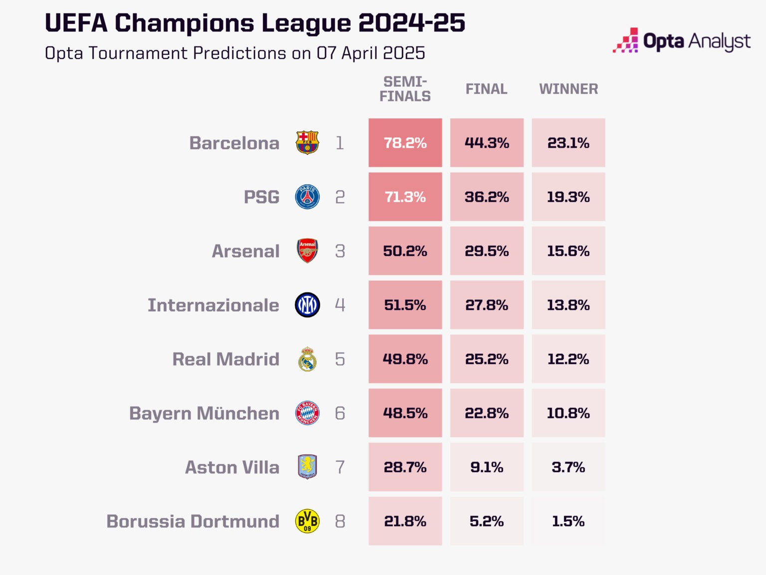Click the Borussia Dortmund crest
Screen dimensions: 766x575
click(307, 521)
